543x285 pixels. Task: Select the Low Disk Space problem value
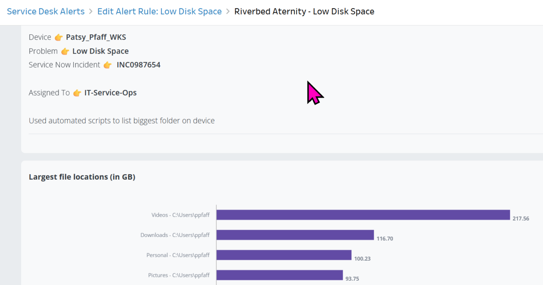[x=101, y=51]
